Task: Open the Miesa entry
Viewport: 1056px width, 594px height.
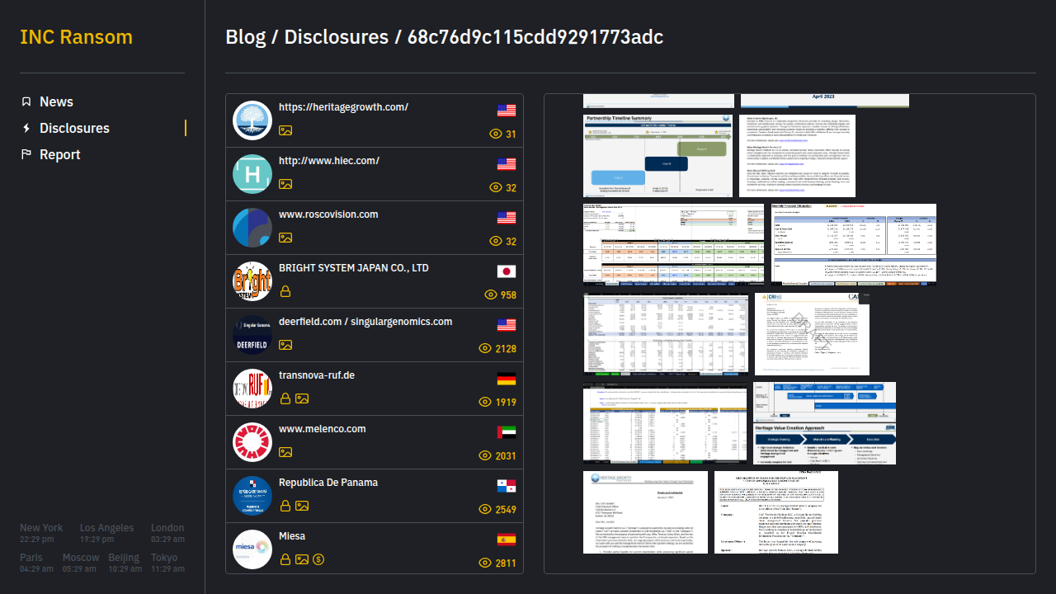Action: 375,549
